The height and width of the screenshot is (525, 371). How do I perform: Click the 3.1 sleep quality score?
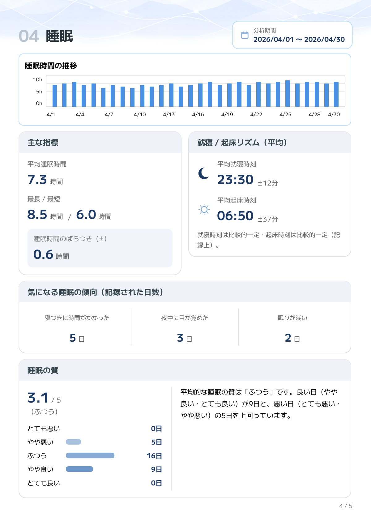pos(38,398)
